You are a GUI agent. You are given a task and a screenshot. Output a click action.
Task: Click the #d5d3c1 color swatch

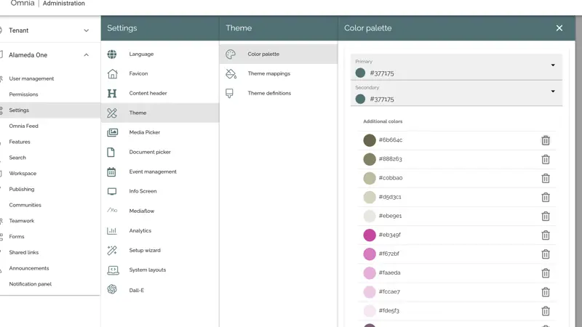[370, 197]
